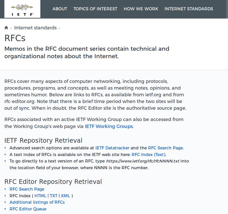This screenshot has width=228, height=214.
Task: Click the IETF logo
Action: click(22, 9)
